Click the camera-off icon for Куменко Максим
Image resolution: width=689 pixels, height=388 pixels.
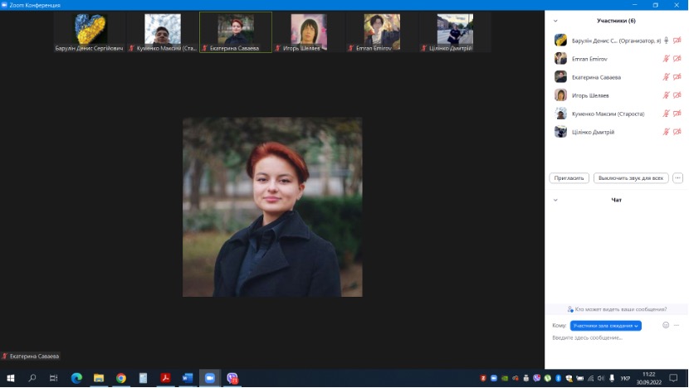[x=677, y=114]
